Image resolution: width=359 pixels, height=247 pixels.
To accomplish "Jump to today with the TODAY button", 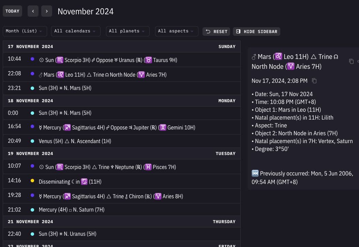I will pos(12,11).
